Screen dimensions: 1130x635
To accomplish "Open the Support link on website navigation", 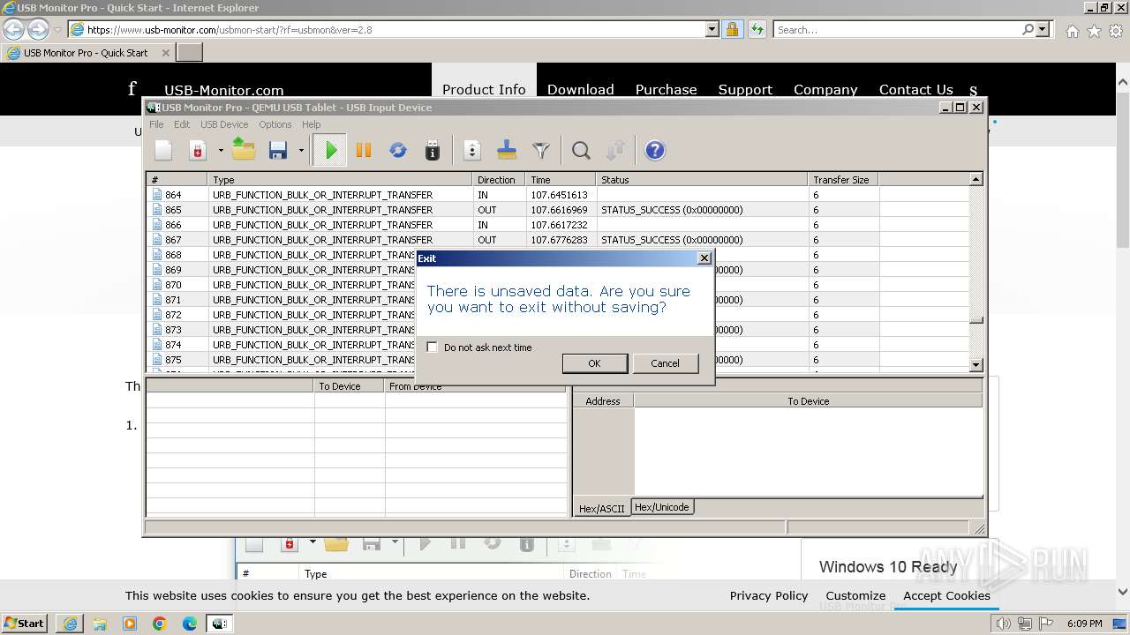I will 745,89.
